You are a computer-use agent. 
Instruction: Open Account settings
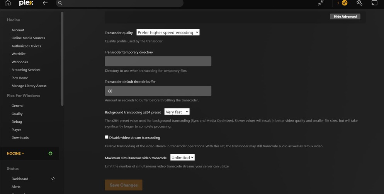coord(18,30)
